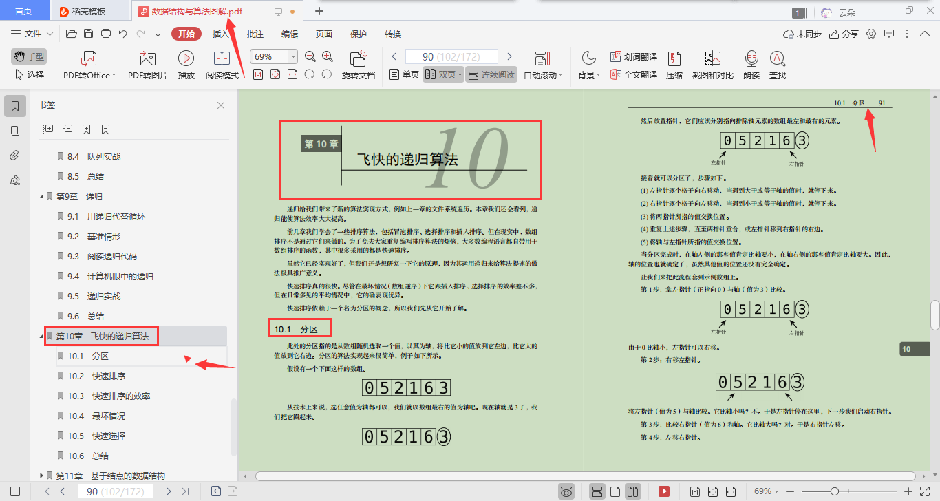Select the actual size 1:1 icon in ribbon
This screenshot has height=501, width=940.
coord(258,74)
